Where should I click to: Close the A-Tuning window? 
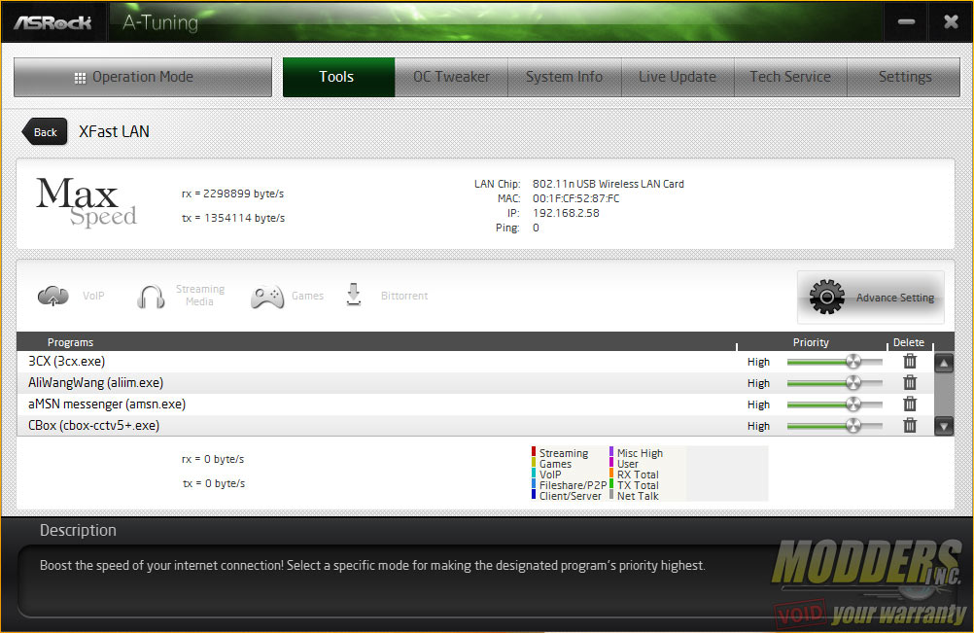tap(951, 22)
